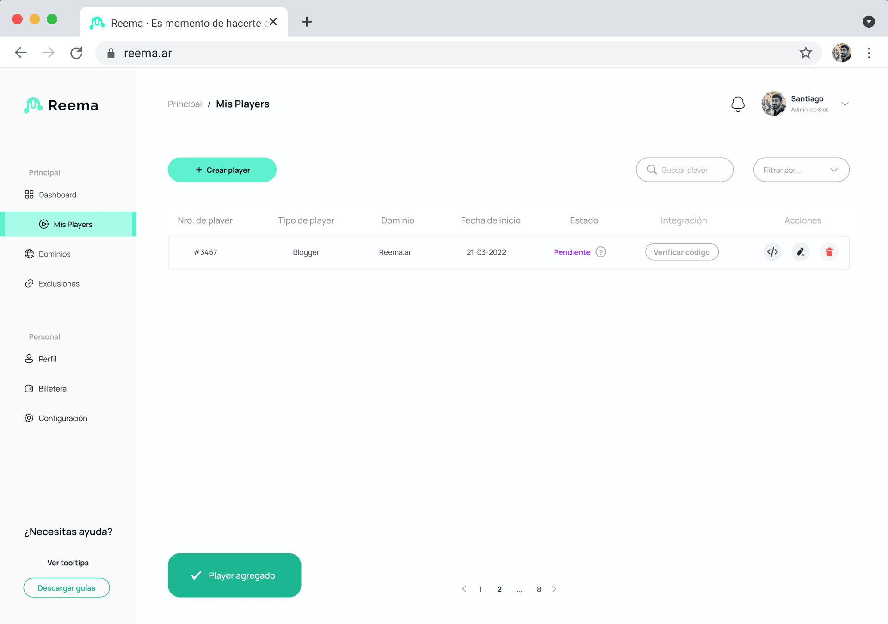Click the edit pencil icon in Acciones

(x=801, y=252)
